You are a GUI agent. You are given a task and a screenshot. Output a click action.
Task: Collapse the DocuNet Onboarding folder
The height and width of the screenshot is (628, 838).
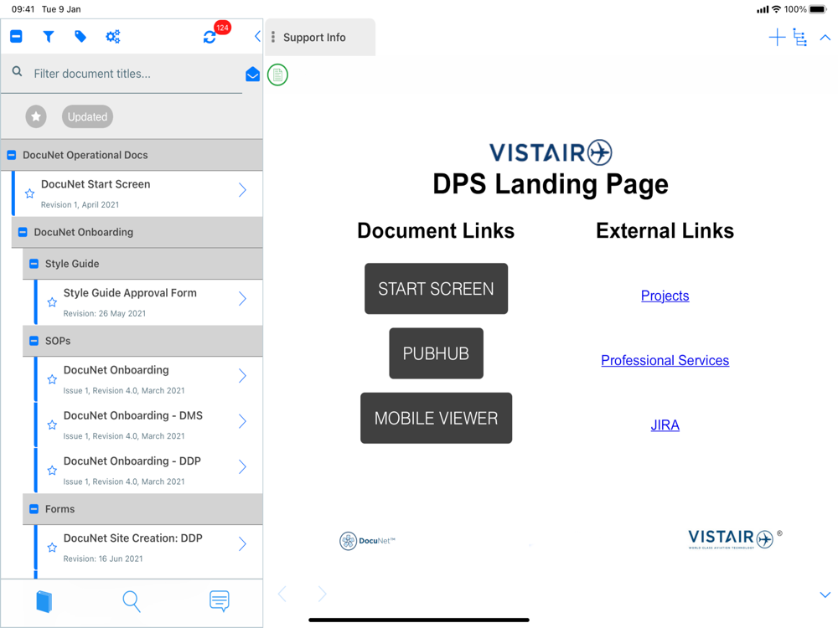pyautogui.click(x=23, y=232)
